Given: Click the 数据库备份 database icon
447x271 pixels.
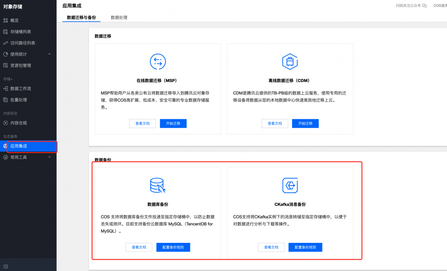Looking at the screenshot, I should pyautogui.click(x=158, y=185).
